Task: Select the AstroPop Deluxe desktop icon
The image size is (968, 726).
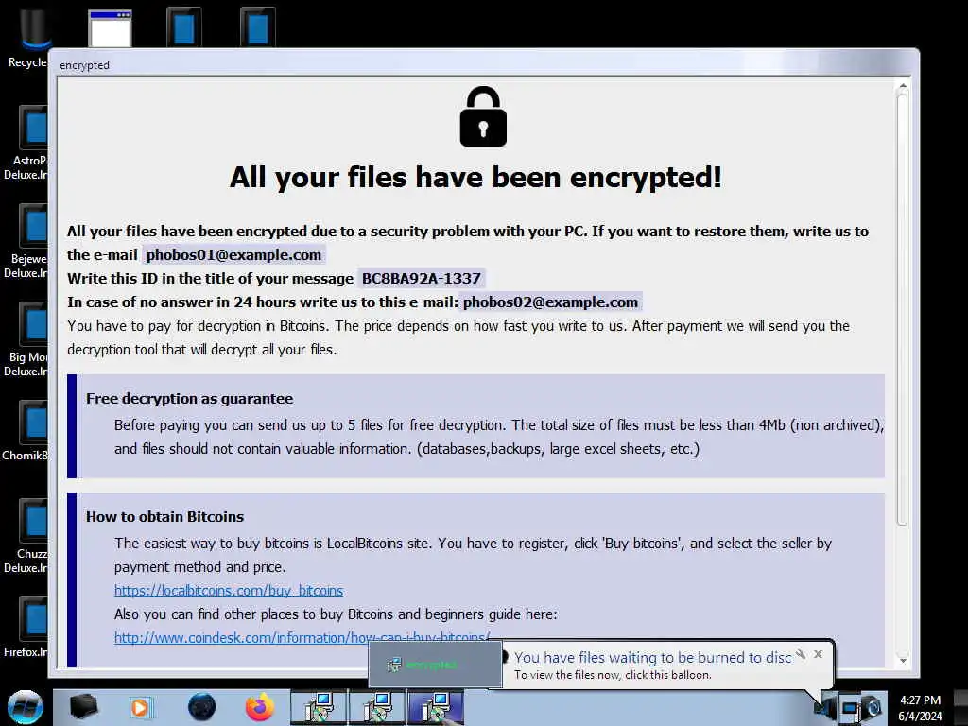Action: 26,144
